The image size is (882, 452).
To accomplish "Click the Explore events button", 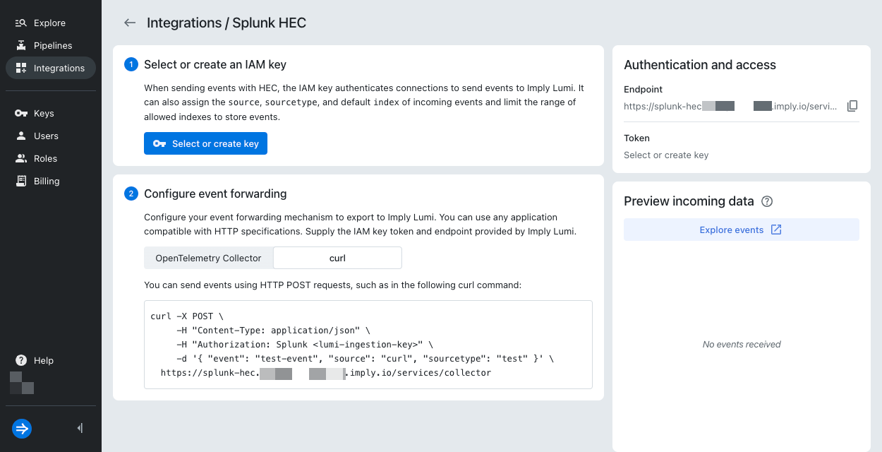I will point(742,230).
